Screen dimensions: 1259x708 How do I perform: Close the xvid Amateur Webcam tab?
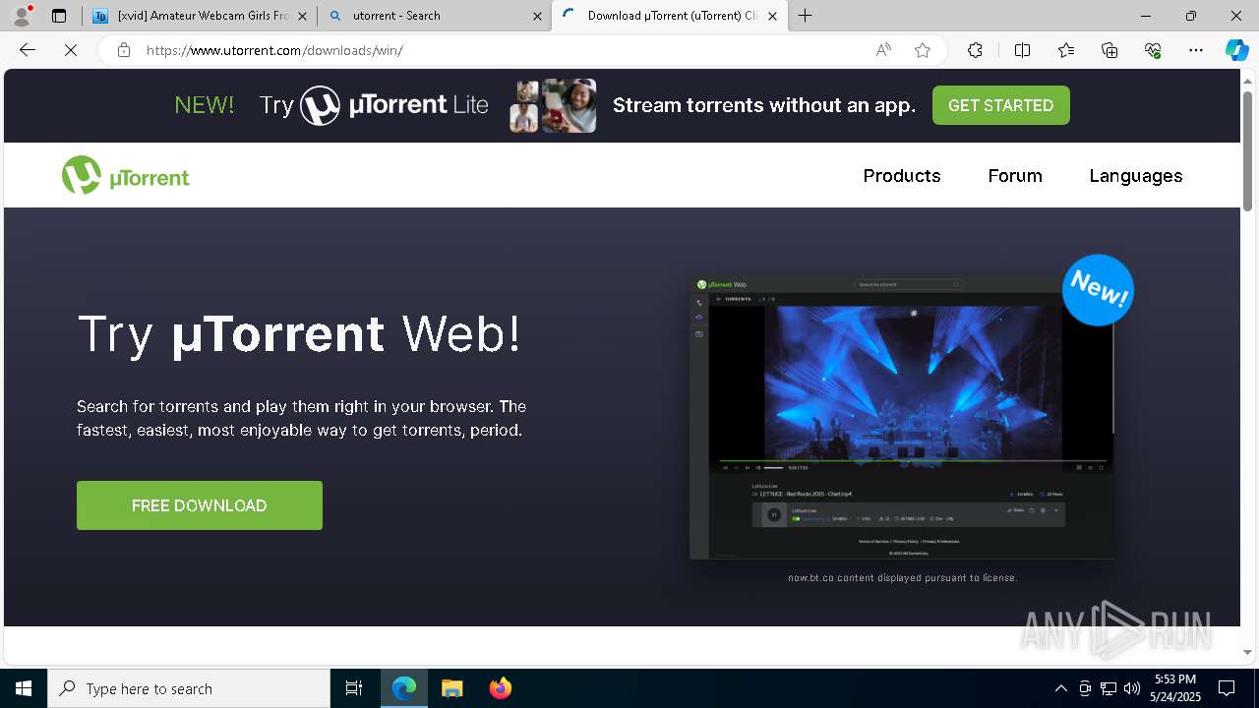(302, 16)
